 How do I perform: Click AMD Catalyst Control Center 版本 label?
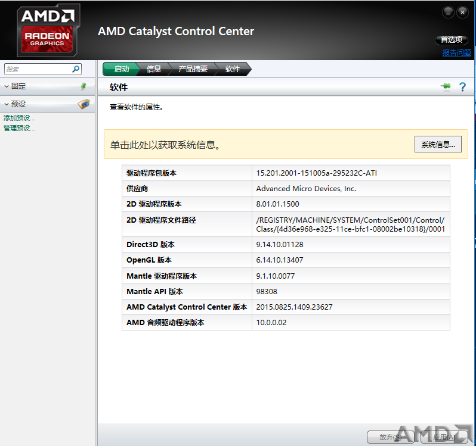point(187,307)
